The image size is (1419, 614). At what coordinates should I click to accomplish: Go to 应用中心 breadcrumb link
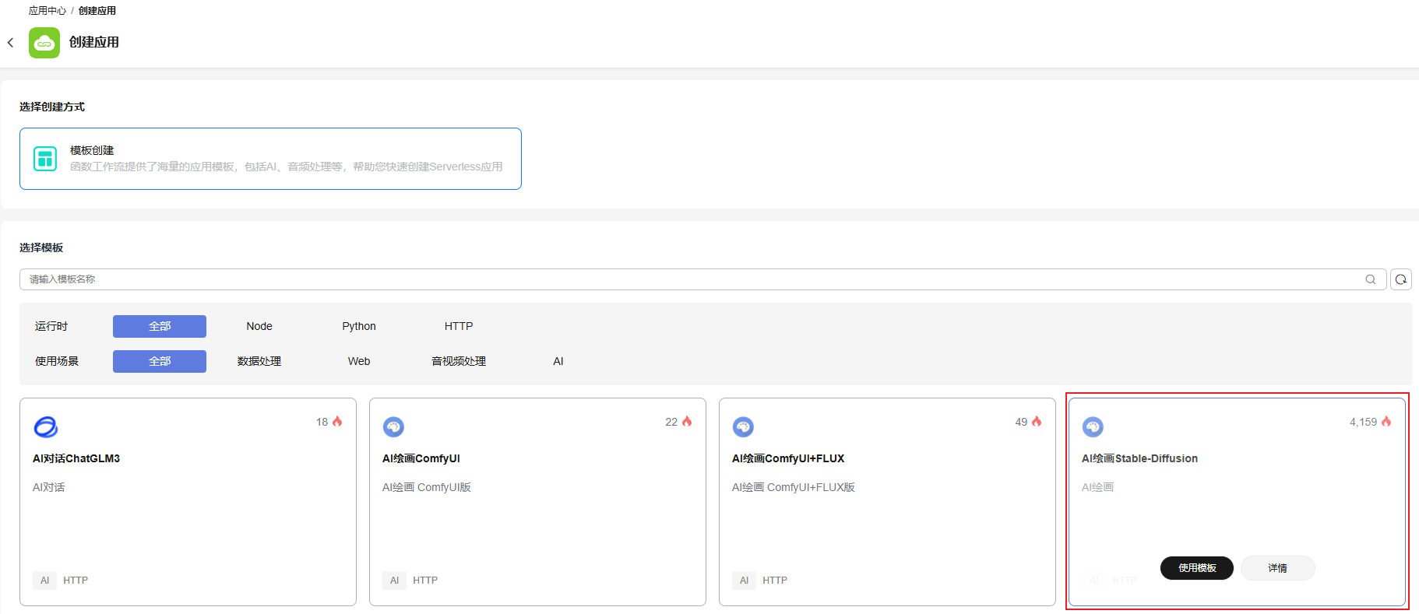pyautogui.click(x=48, y=11)
